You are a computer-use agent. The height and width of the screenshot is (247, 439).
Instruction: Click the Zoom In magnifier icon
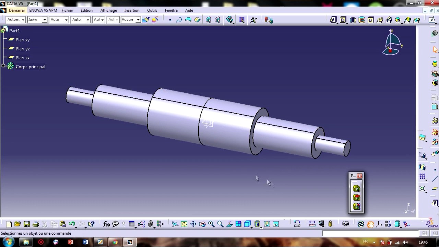(211, 224)
